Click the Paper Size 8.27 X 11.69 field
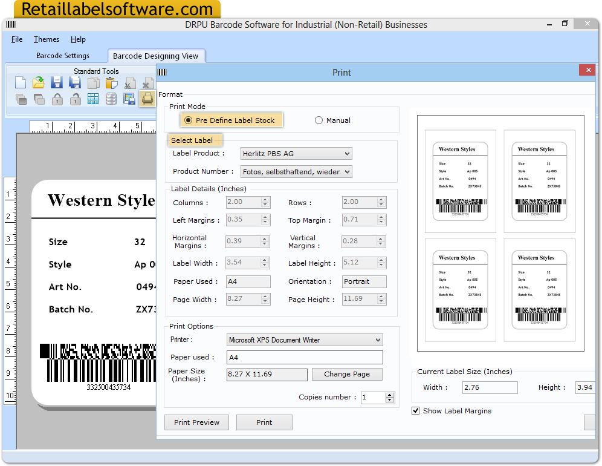The image size is (602, 466). coord(267,375)
